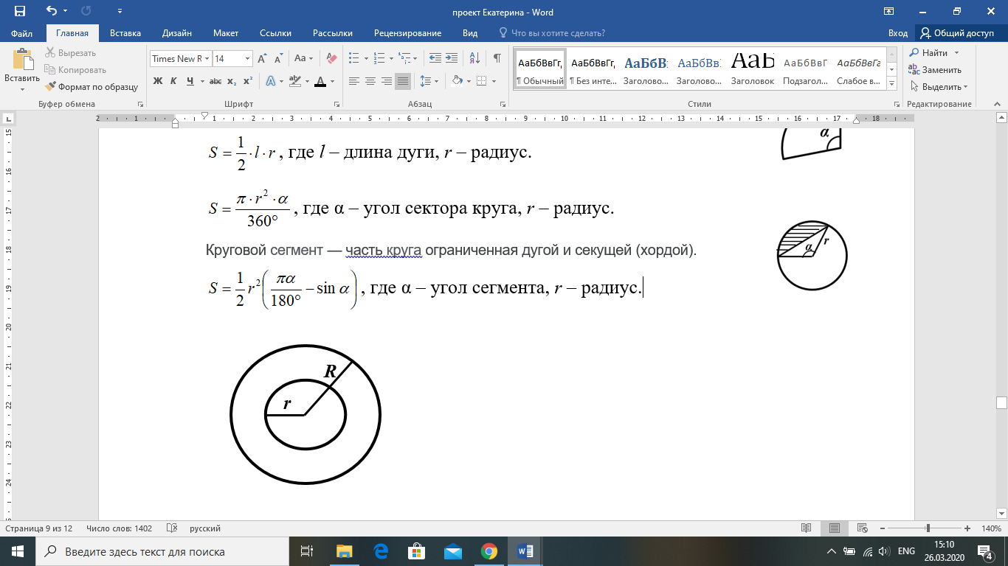
Task: Expand the font size dropdown
Action: 247,58
